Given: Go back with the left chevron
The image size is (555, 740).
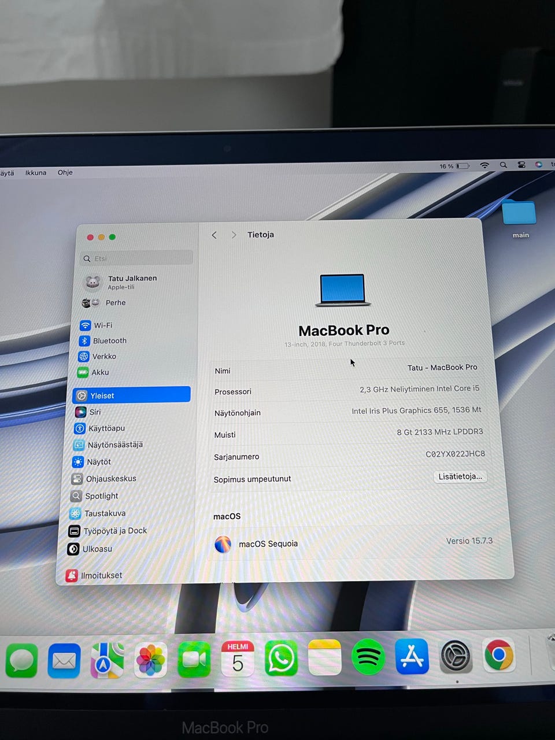Looking at the screenshot, I should (214, 235).
